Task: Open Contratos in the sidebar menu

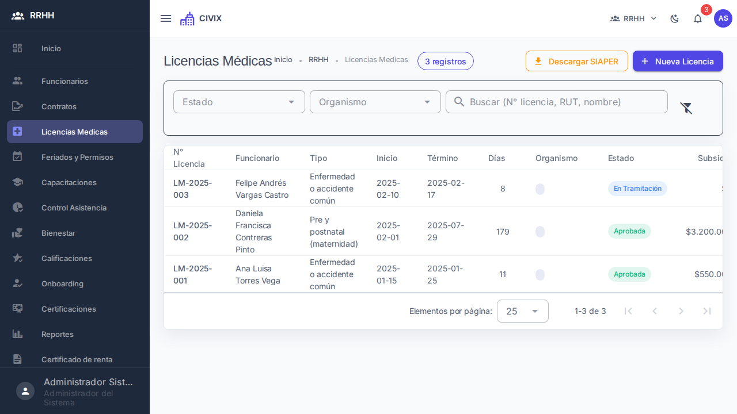Action: click(75, 106)
